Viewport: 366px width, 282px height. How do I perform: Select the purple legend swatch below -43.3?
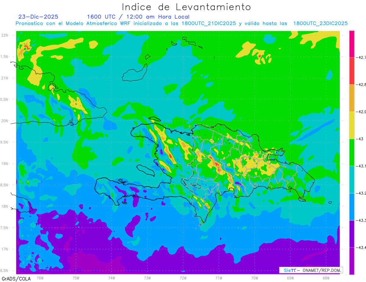coord(352,234)
